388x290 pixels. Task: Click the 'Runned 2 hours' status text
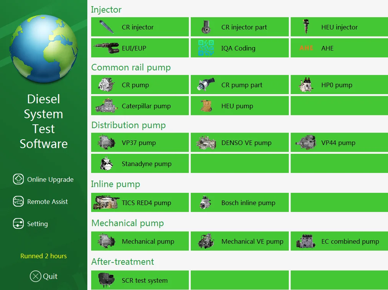[x=43, y=256]
